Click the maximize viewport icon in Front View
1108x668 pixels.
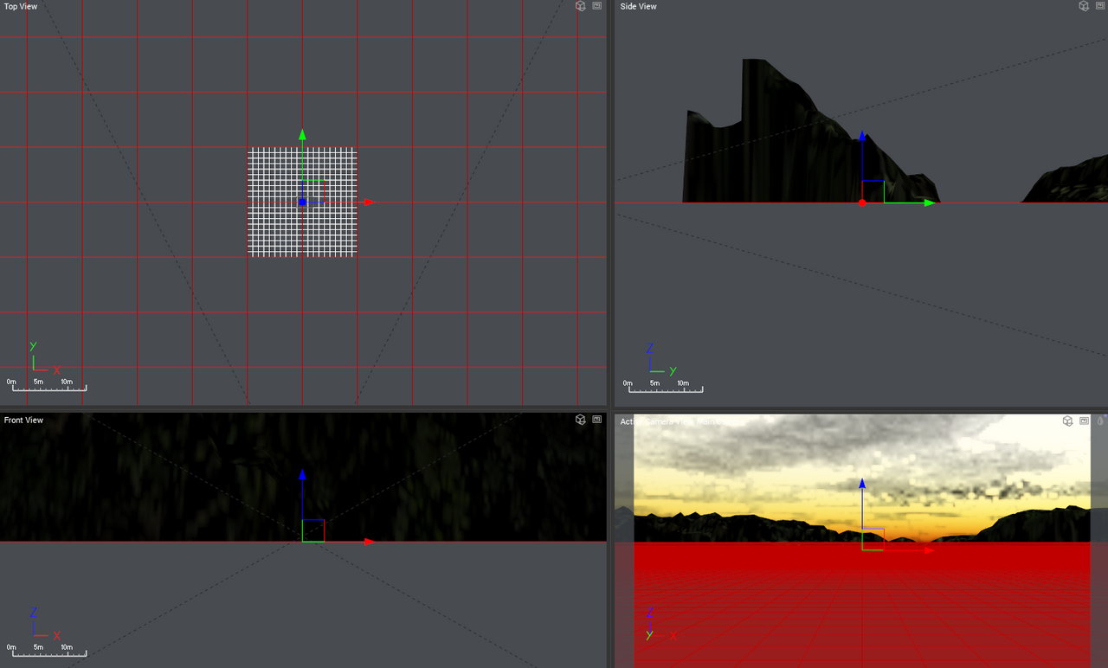(x=596, y=420)
